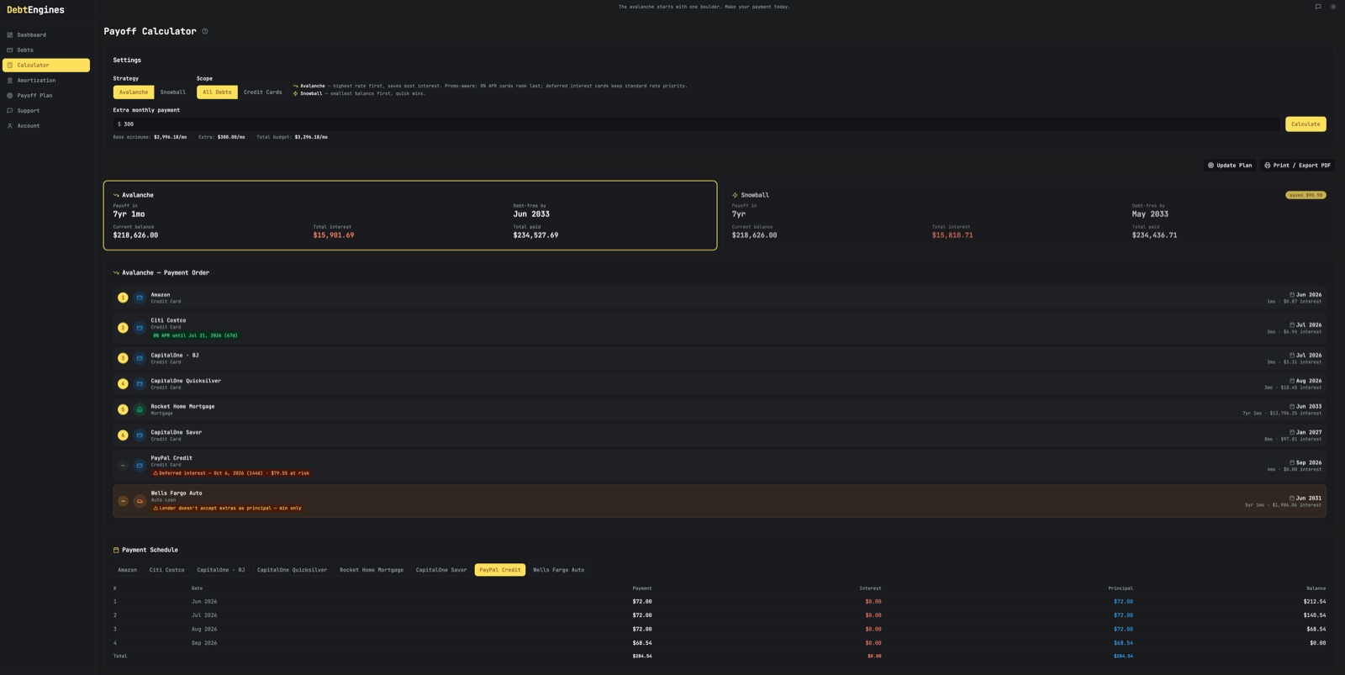Open the Account page
The height and width of the screenshot is (675, 1345).
(45, 125)
